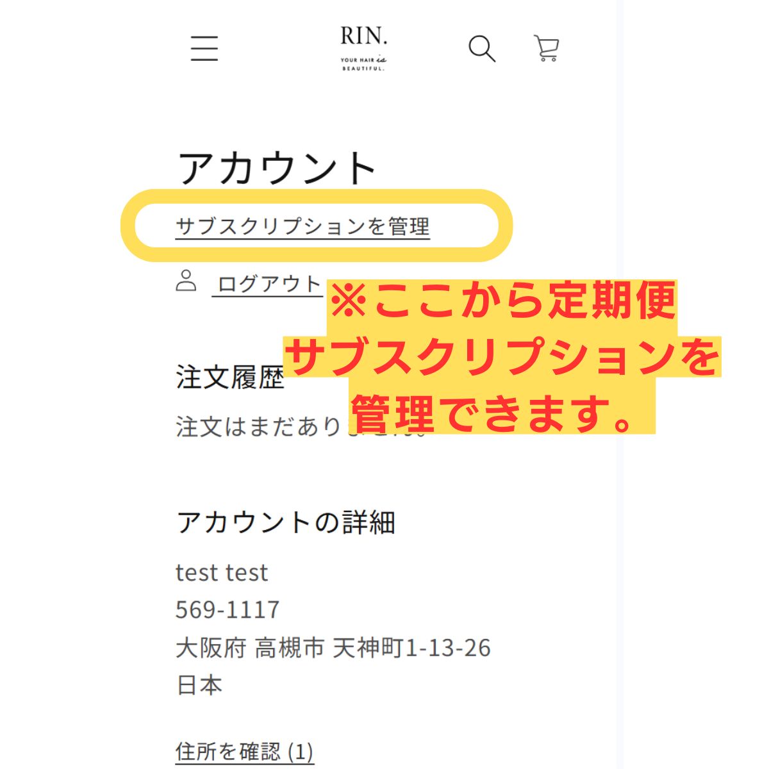The height and width of the screenshot is (769, 769).
Task: Open the shopping cart icon
Action: point(546,48)
